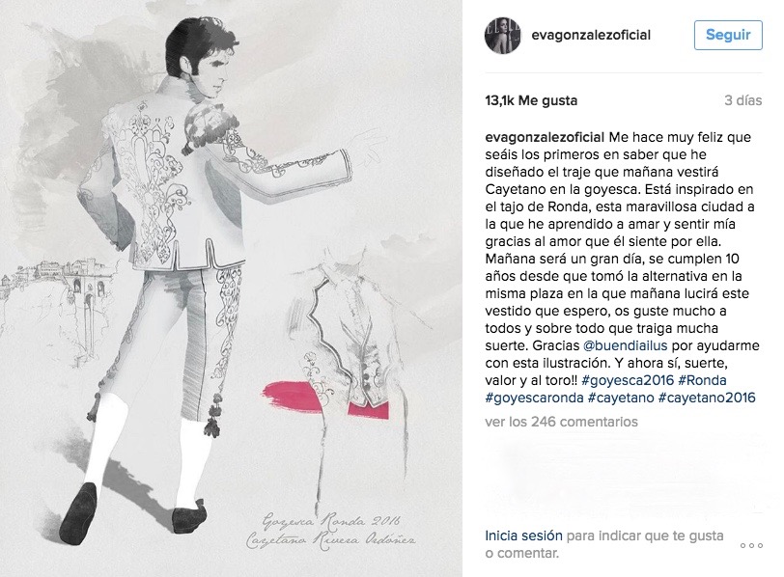The width and height of the screenshot is (784, 577).
Task: Open the #cayetano hashtag
Action: coord(621,398)
